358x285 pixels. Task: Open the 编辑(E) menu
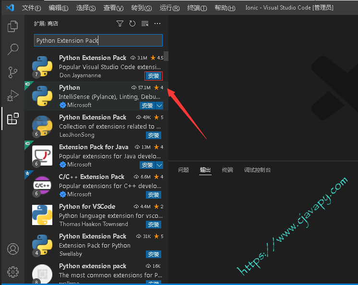click(x=59, y=8)
